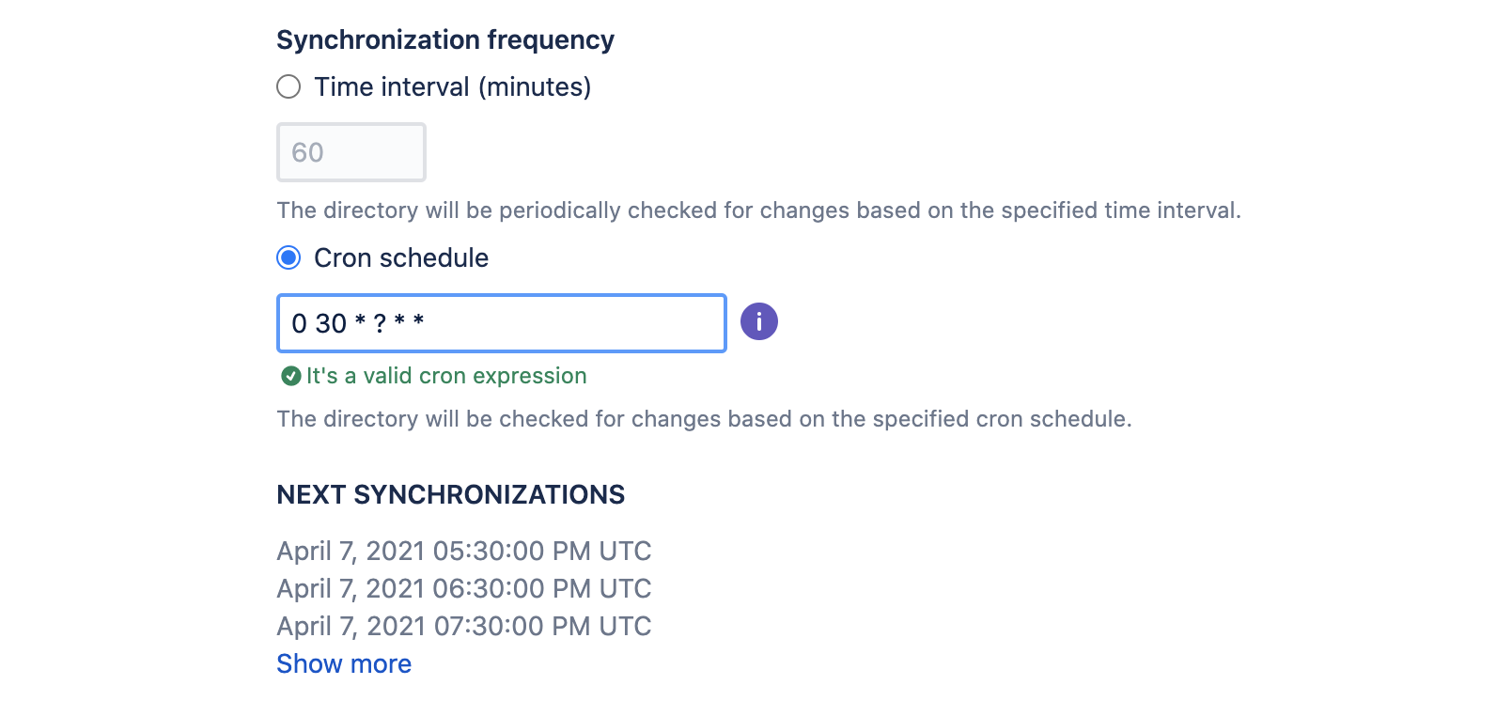The width and height of the screenshot is (1496, 716).
Task: Click the 'Cron schedule' label text
Action: coord(401,257)
